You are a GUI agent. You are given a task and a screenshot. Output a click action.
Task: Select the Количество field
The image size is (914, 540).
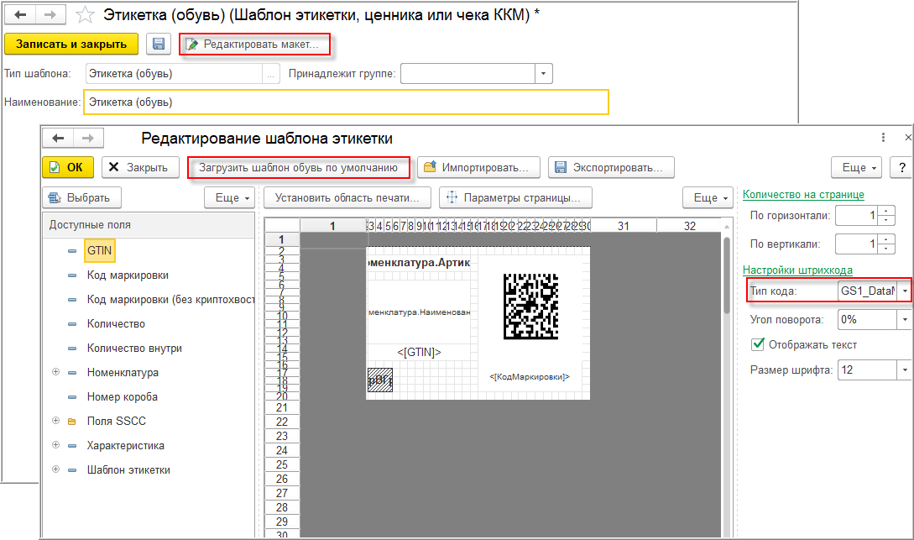pyautogui.click(x=116, y=324)
